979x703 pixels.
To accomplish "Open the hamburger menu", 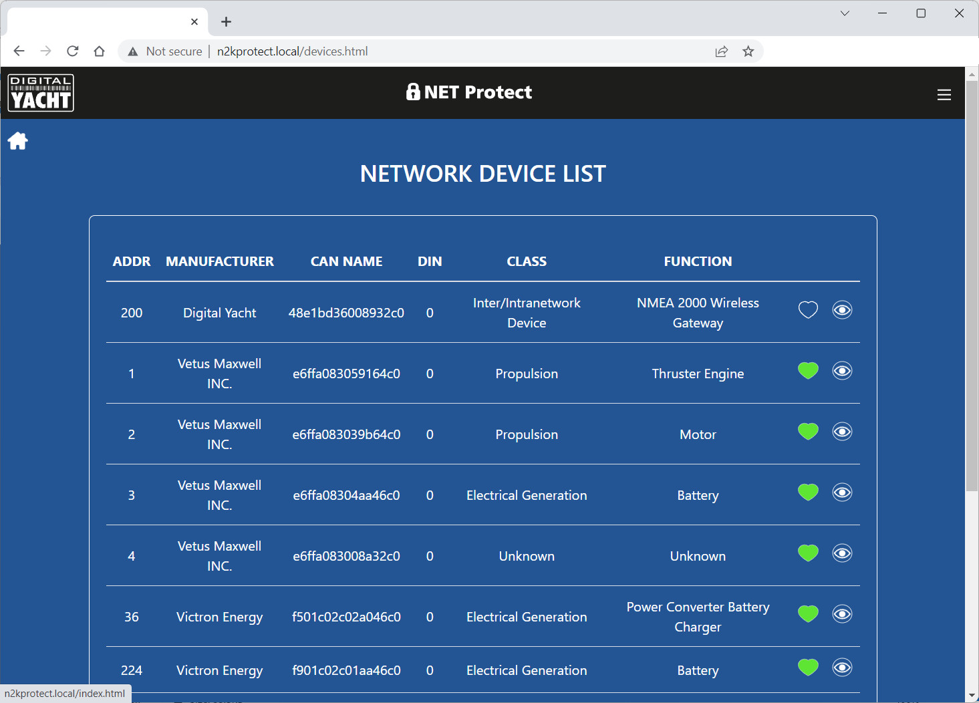I will point(944,95).
